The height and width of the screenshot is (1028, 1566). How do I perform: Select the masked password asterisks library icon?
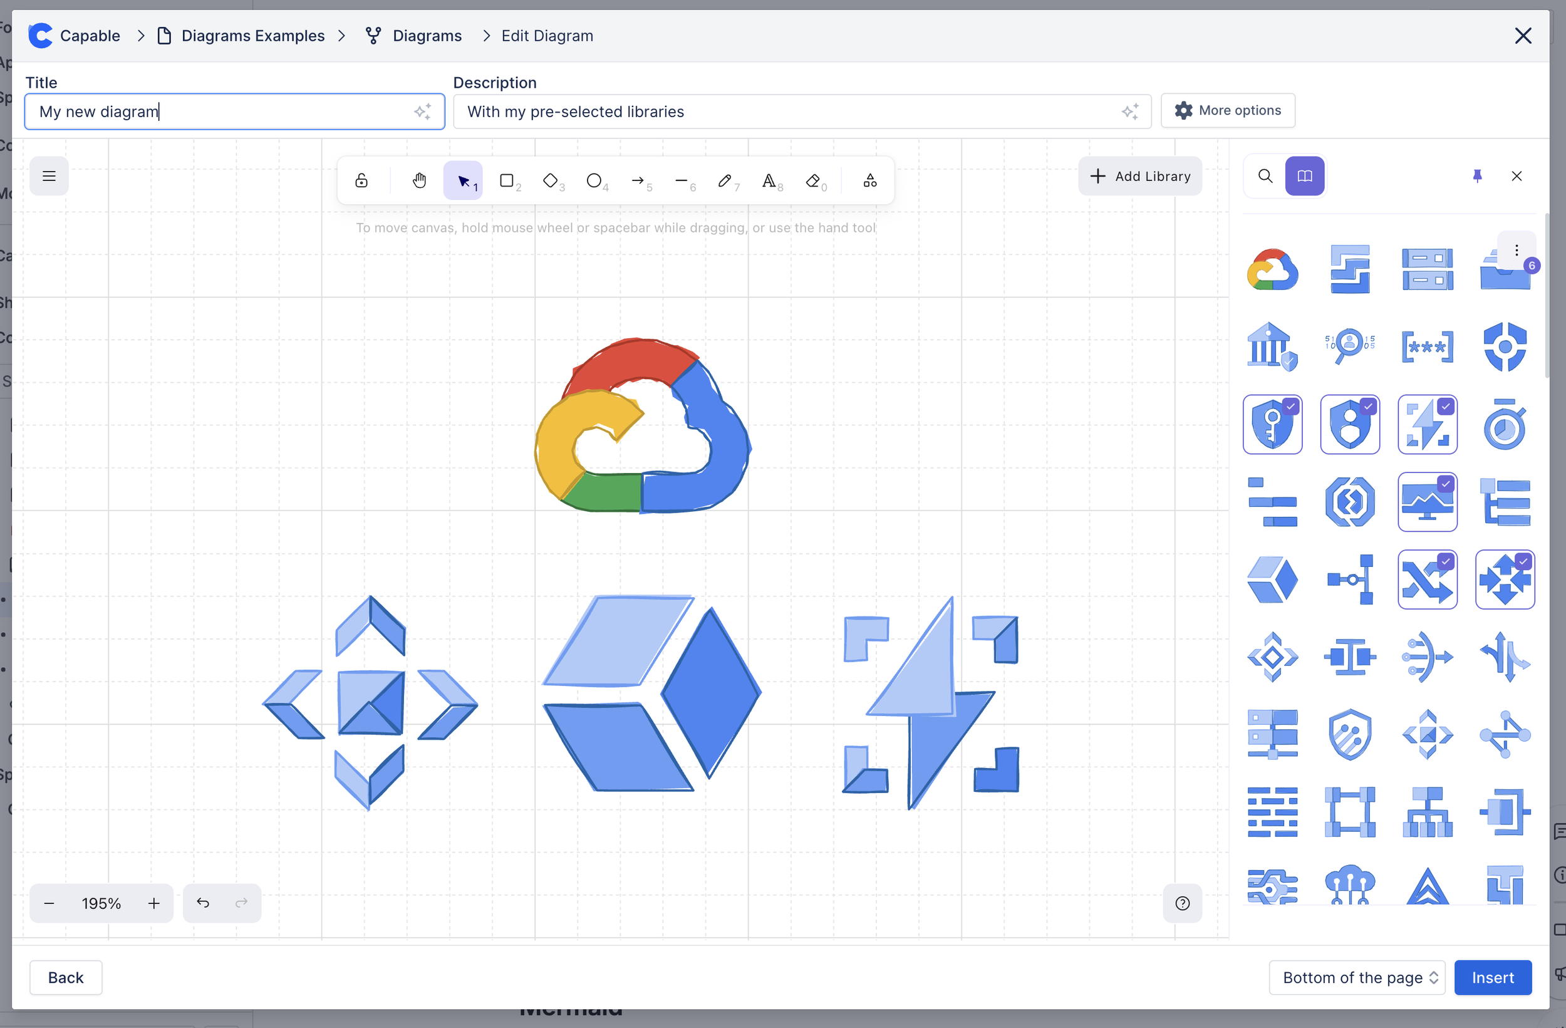click(x=1428, y=347)
